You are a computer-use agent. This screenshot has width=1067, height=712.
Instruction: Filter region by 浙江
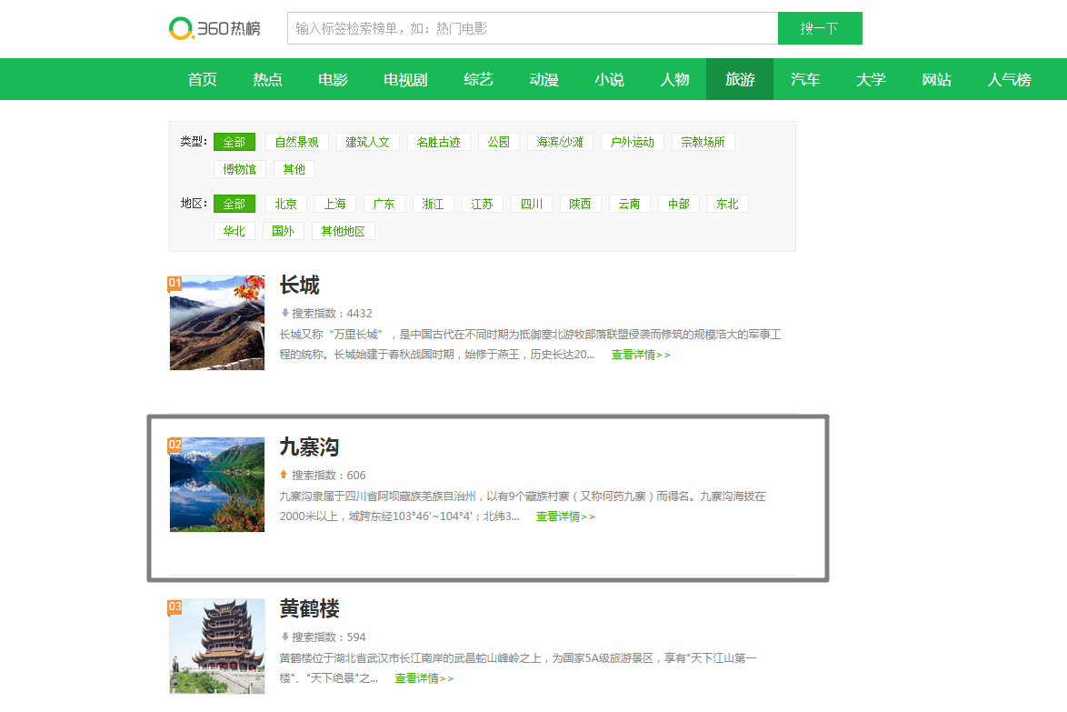tap(433, 204)
